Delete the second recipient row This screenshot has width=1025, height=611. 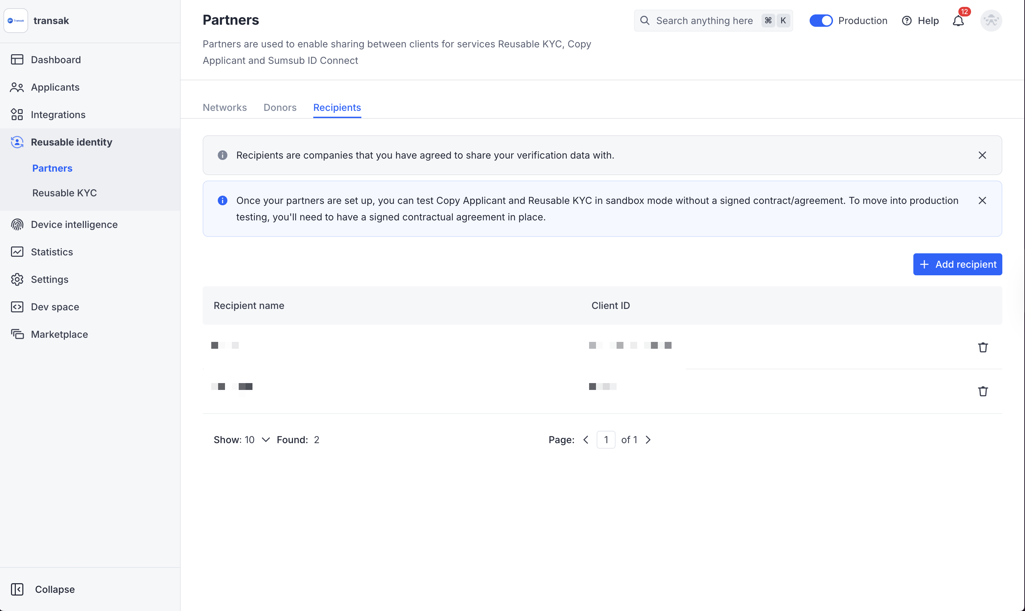(982, 391)
